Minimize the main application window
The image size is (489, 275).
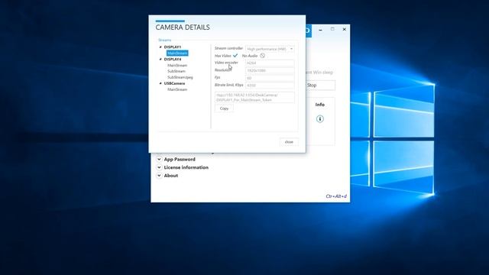pos(320,29)
